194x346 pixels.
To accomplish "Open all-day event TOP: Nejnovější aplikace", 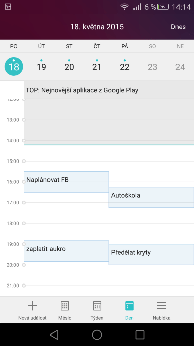I will click(109, 90).
